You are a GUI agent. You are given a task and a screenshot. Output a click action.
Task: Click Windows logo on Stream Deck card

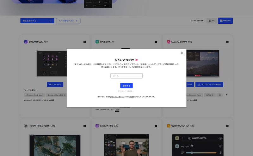point(84,42)
